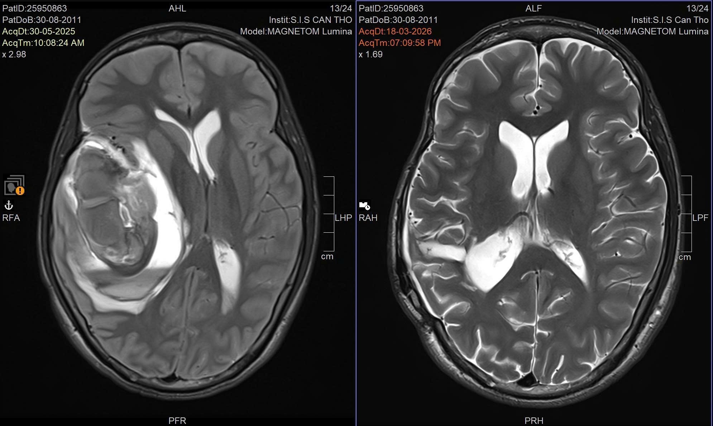The height and width of the screenshot is (426, 713).
Task: Click the LHP orientation label
Action: pos(343,218)
